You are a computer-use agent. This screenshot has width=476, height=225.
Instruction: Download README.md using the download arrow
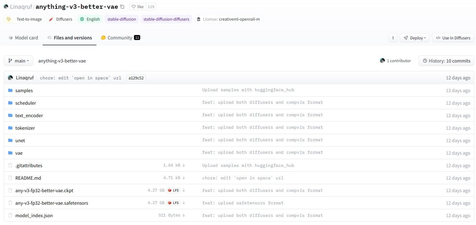point(184,178)
